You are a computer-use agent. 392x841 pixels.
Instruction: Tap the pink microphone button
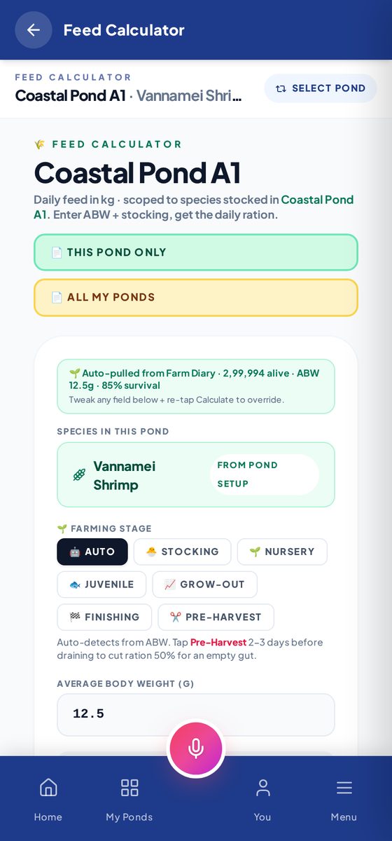pos(196,748)
